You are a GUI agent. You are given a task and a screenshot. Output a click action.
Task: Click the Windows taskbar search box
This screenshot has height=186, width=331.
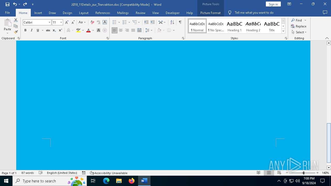tap(50, 181)
